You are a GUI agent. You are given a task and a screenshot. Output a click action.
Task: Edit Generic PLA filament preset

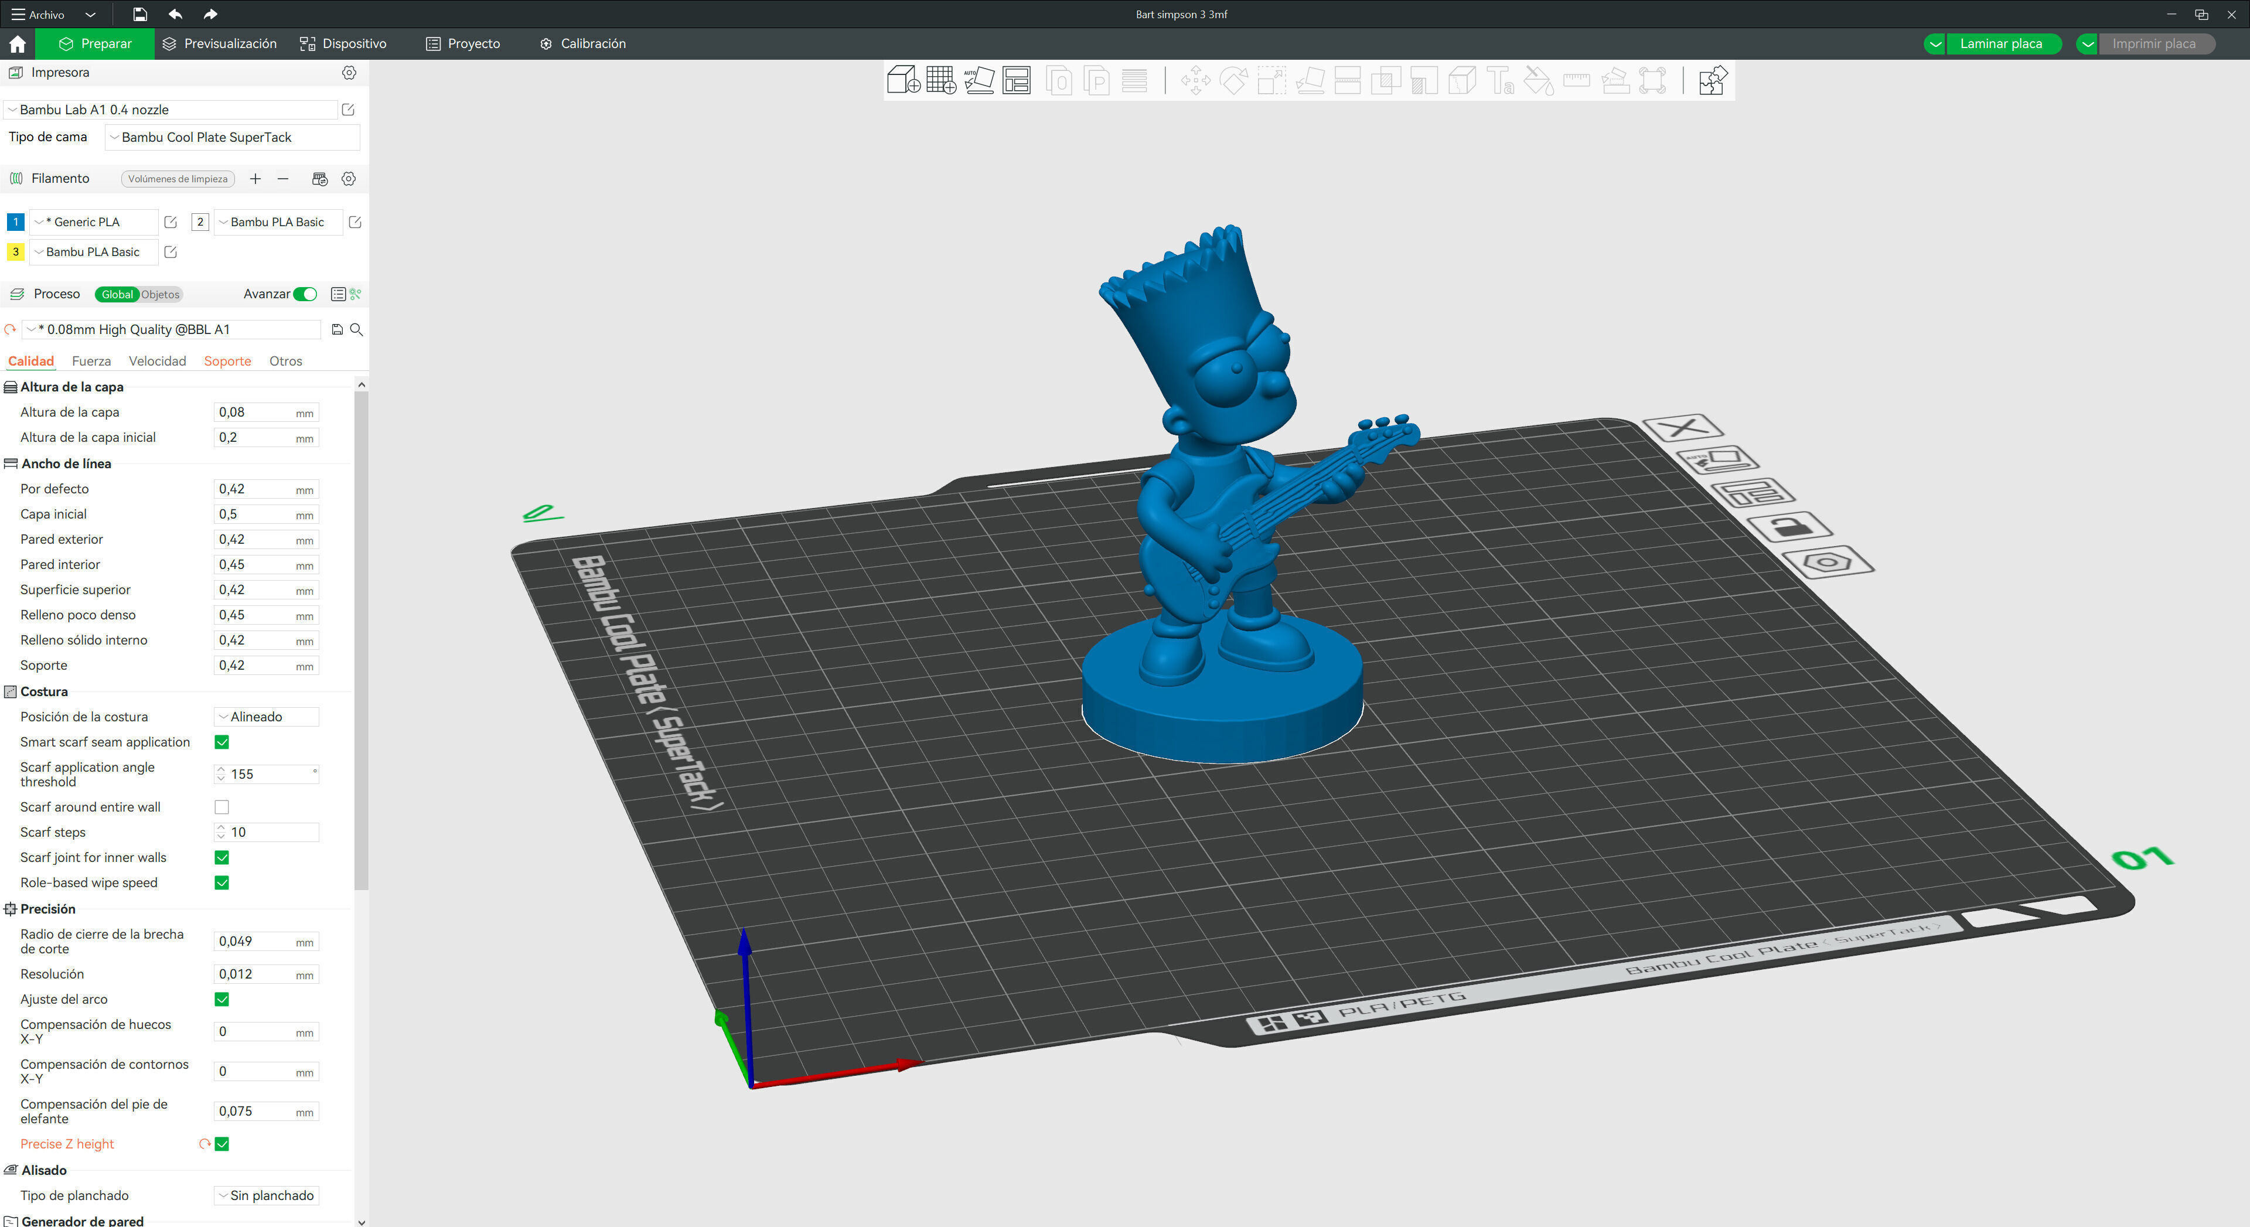[171, 222]
